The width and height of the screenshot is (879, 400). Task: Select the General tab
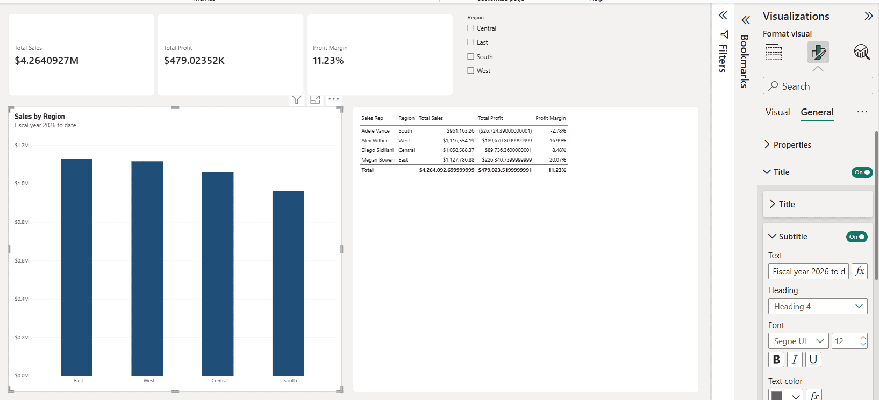817,112
